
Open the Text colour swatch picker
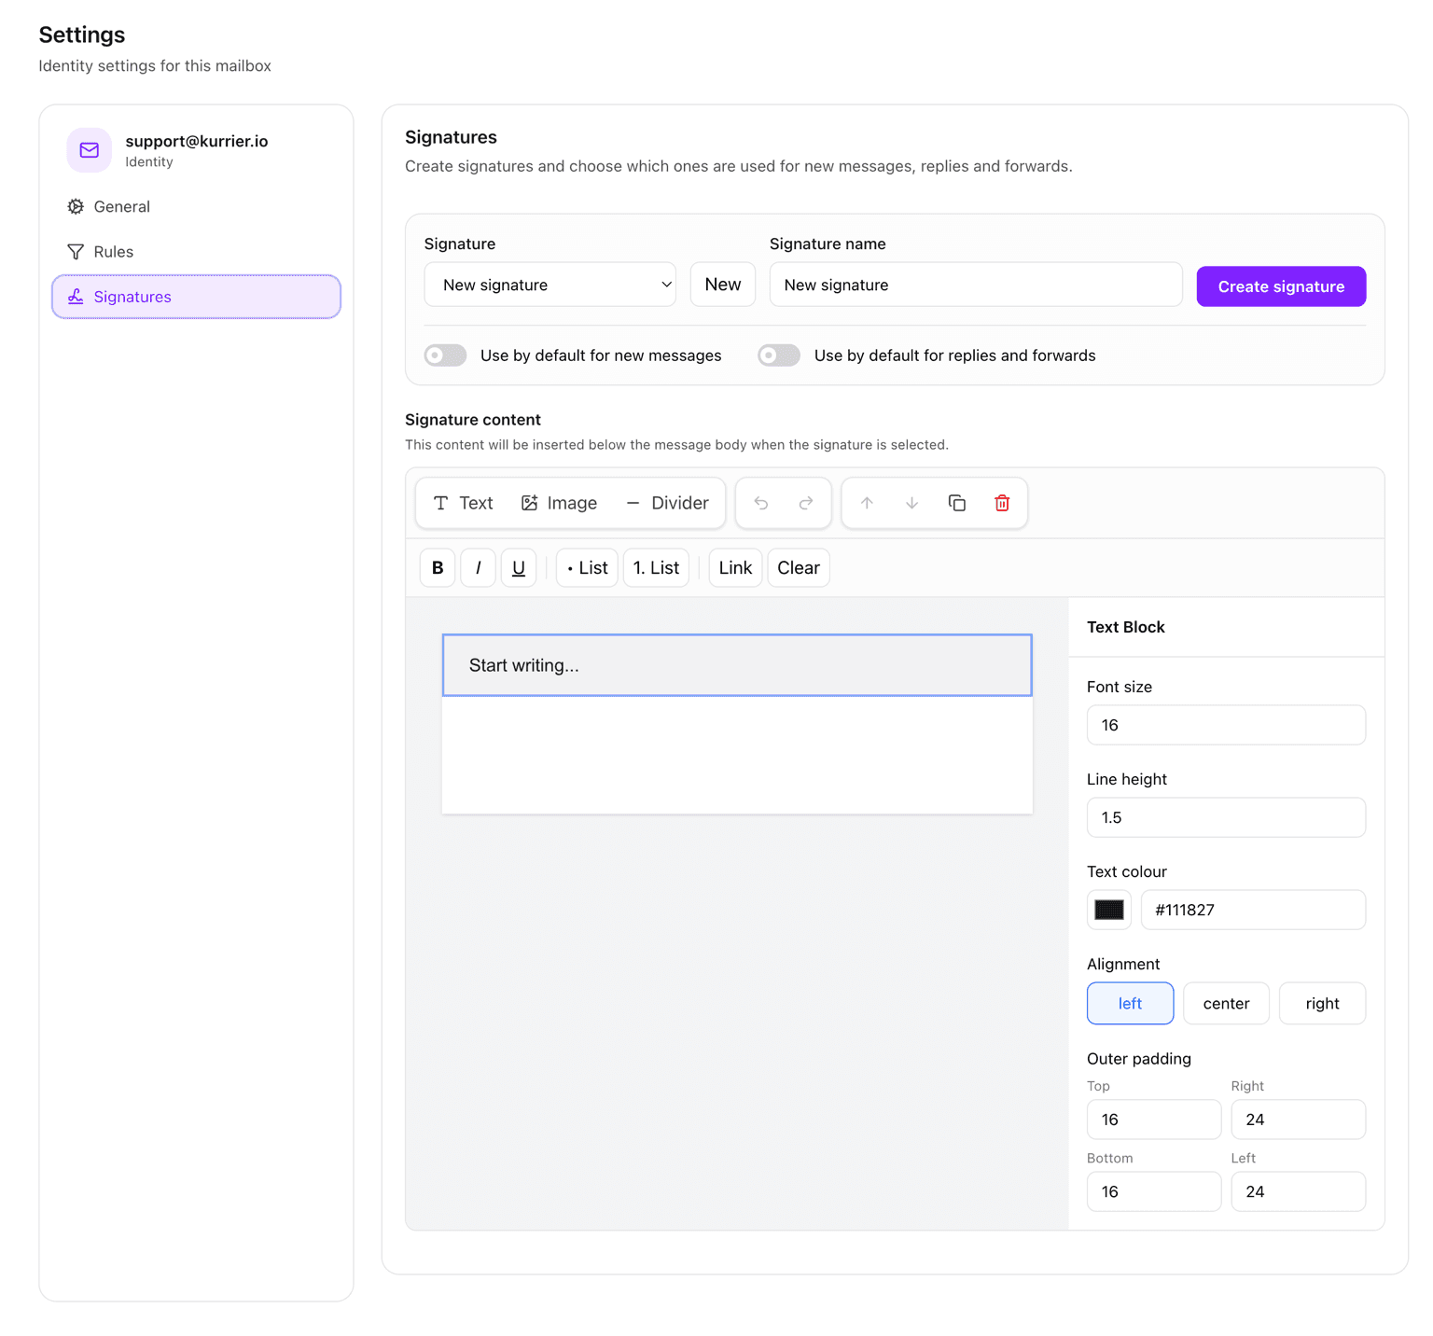[x=1109, y=910]
